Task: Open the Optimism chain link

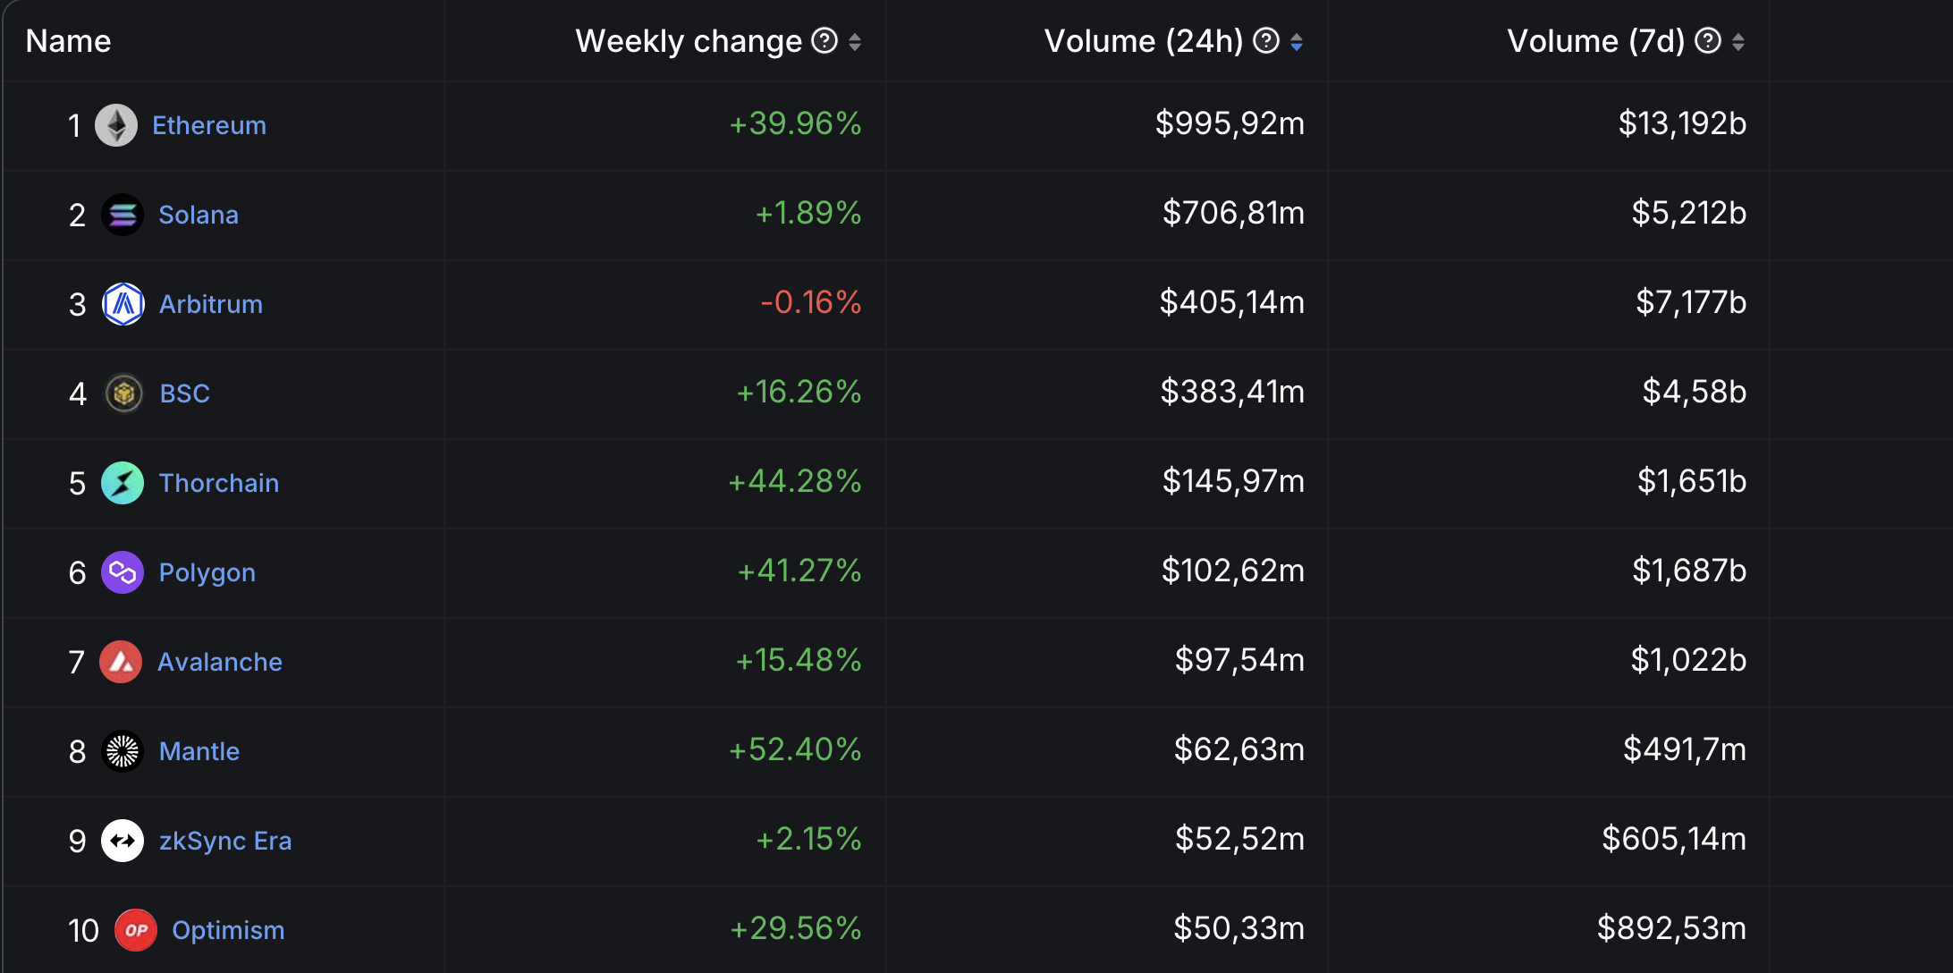Action: 228,930
